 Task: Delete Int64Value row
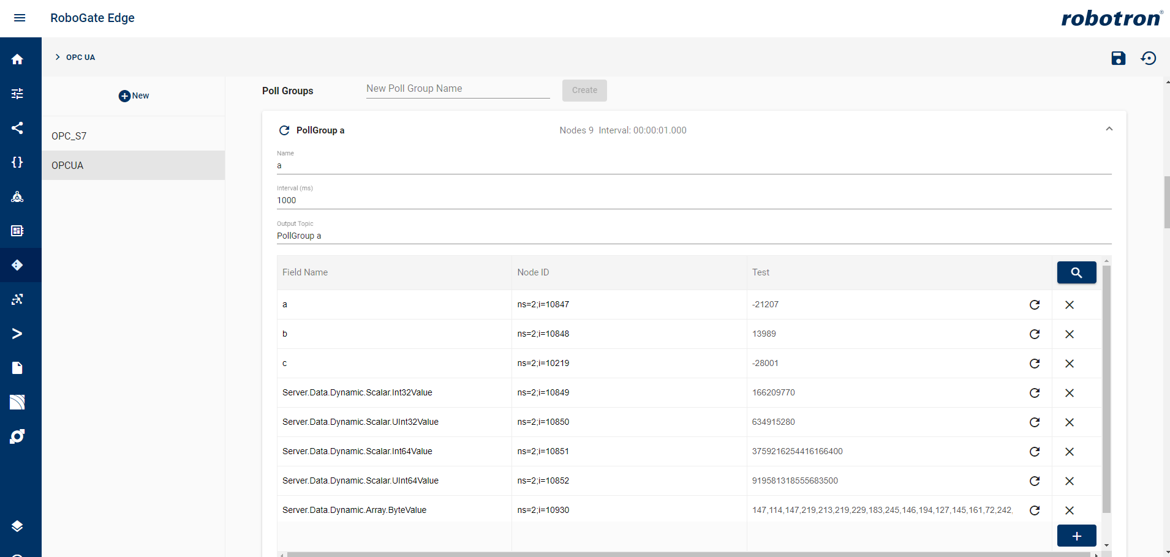(1070, 452)
